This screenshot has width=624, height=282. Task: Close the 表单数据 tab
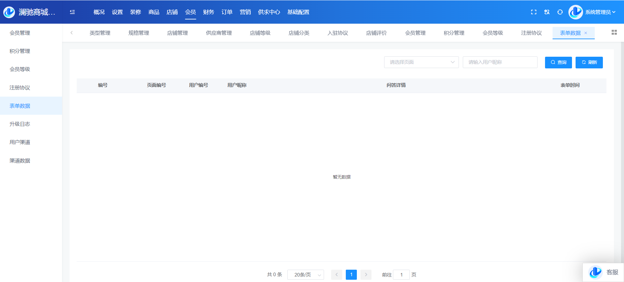[586, 33]
